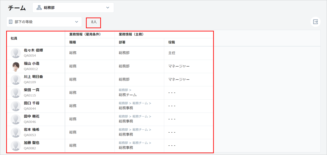The width and height of the screenshot is (327, 155).
Task: Click the 役職 column header
Action: click(172, 42)
